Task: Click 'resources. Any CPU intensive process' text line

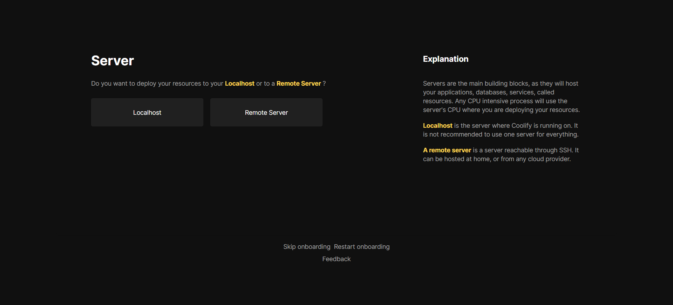Action: click(495, 101)
